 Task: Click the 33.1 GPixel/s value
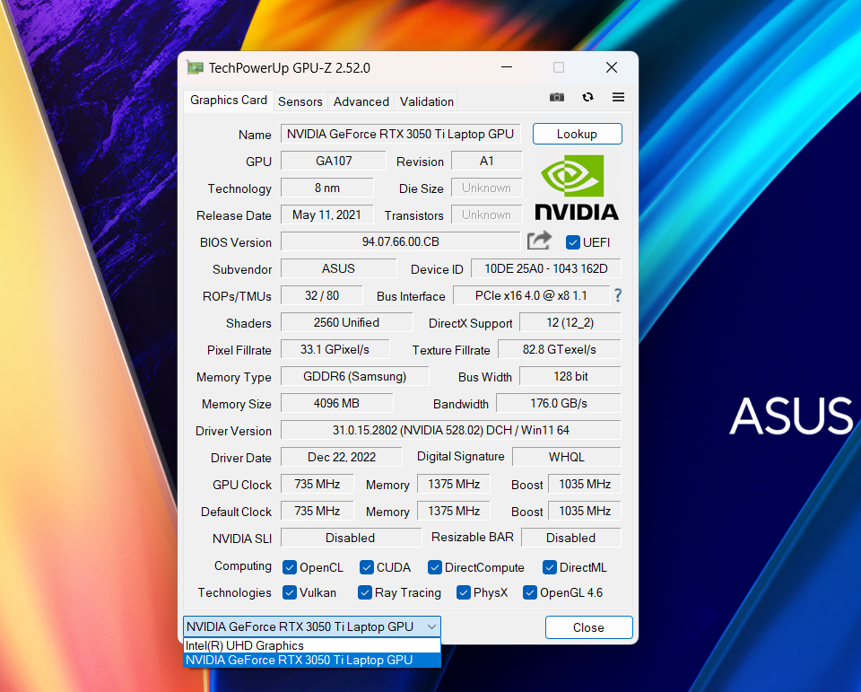pyautogui.click(x=335, y=349)
